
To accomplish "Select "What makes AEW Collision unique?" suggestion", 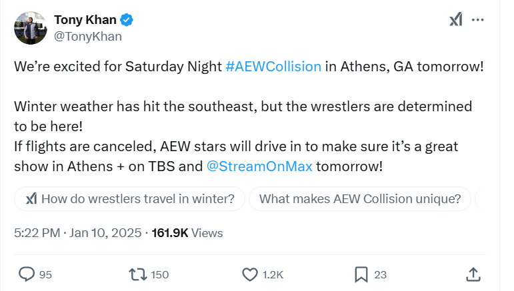I will [x=360, y=198].
